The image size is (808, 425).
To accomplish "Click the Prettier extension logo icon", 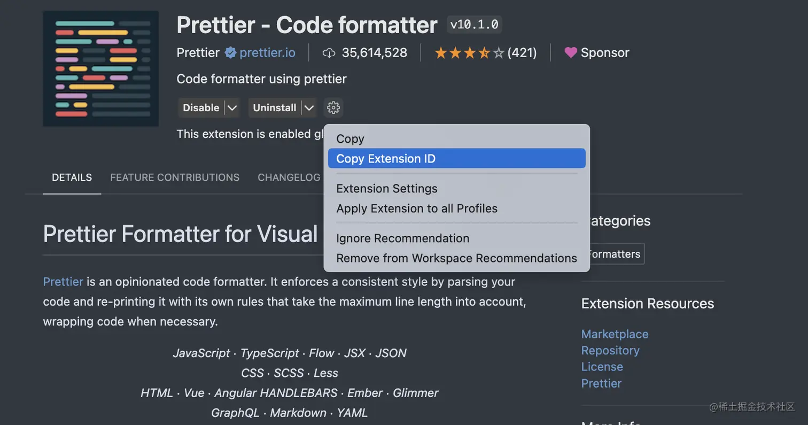I will click(100, 68).
